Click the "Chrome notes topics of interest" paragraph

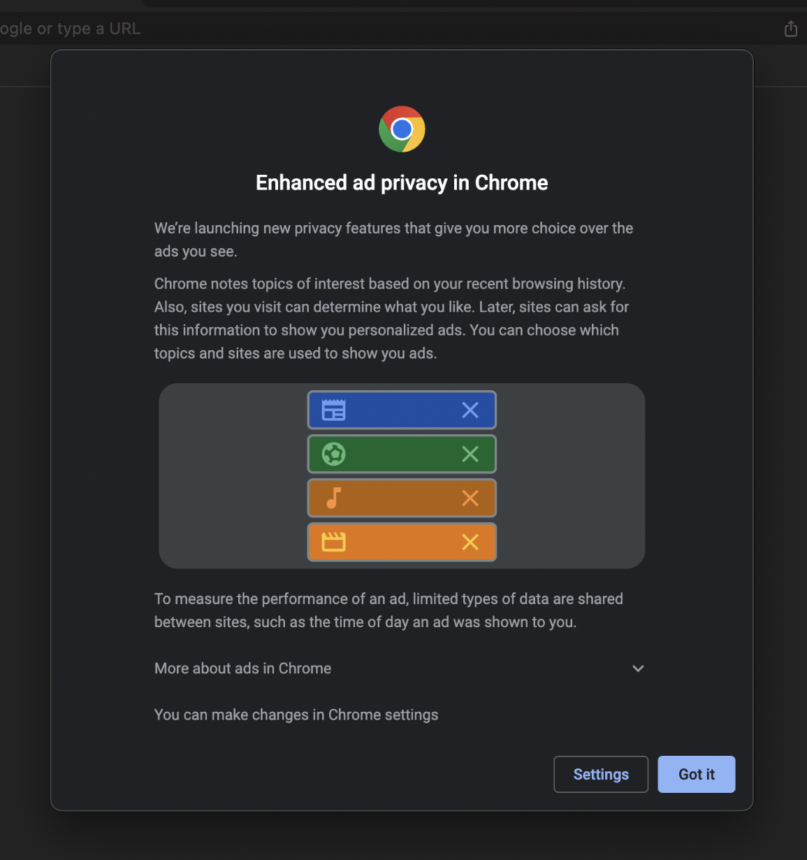(391, 318)
